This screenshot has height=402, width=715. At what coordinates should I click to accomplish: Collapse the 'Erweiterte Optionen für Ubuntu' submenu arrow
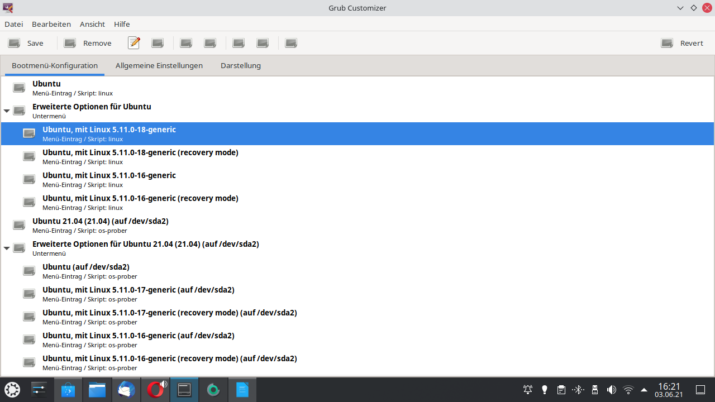pos(7,111)
